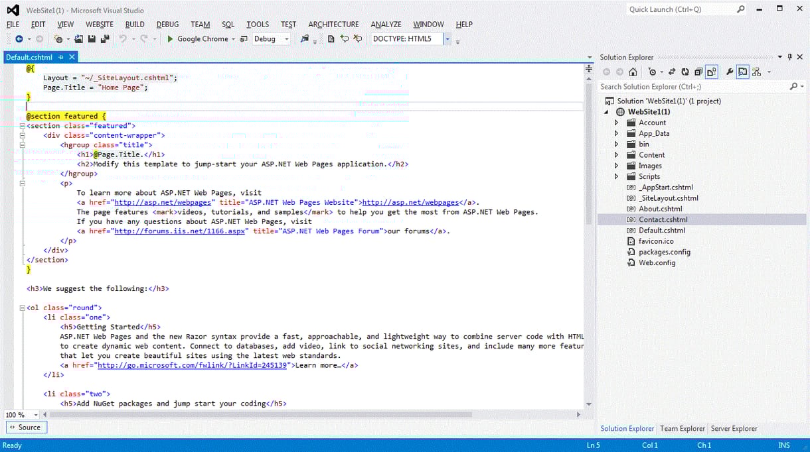Image resolution: width=810 pixels, height=452 pixels.
Task: Click the Save All toolbar icon
Action: [105, 39]
